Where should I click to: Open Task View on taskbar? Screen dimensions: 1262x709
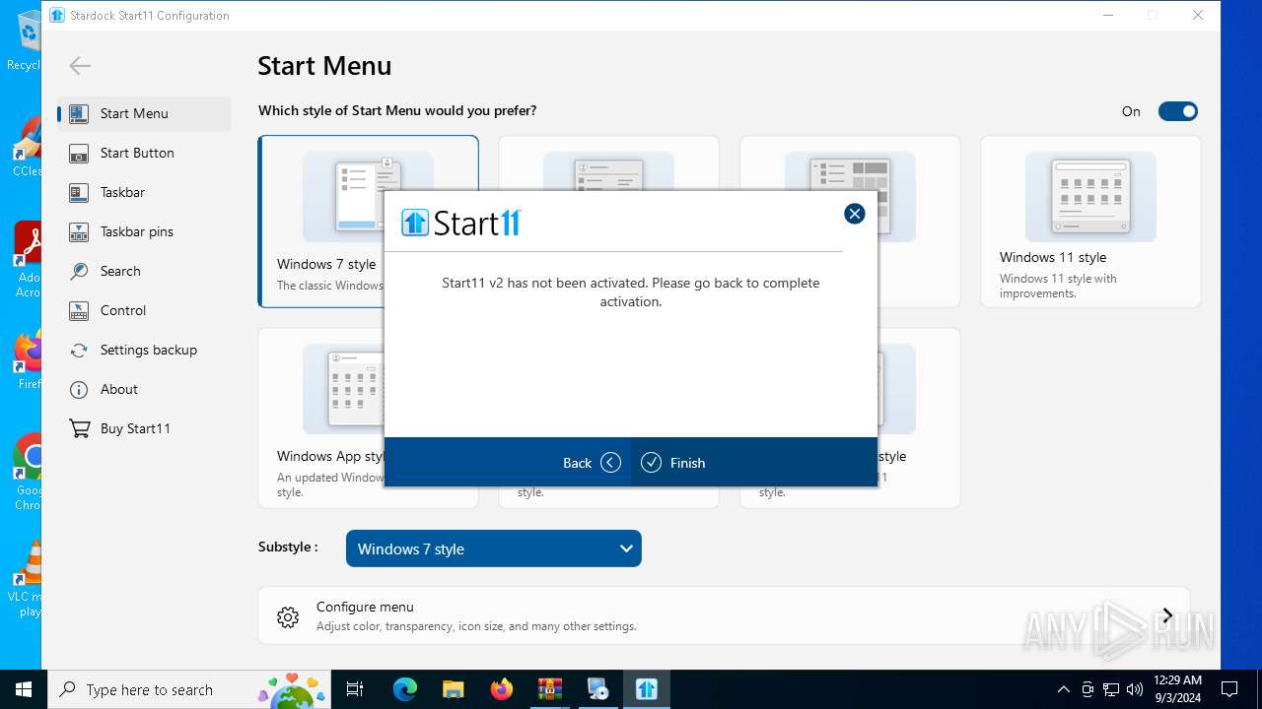[x=355, y=689]
